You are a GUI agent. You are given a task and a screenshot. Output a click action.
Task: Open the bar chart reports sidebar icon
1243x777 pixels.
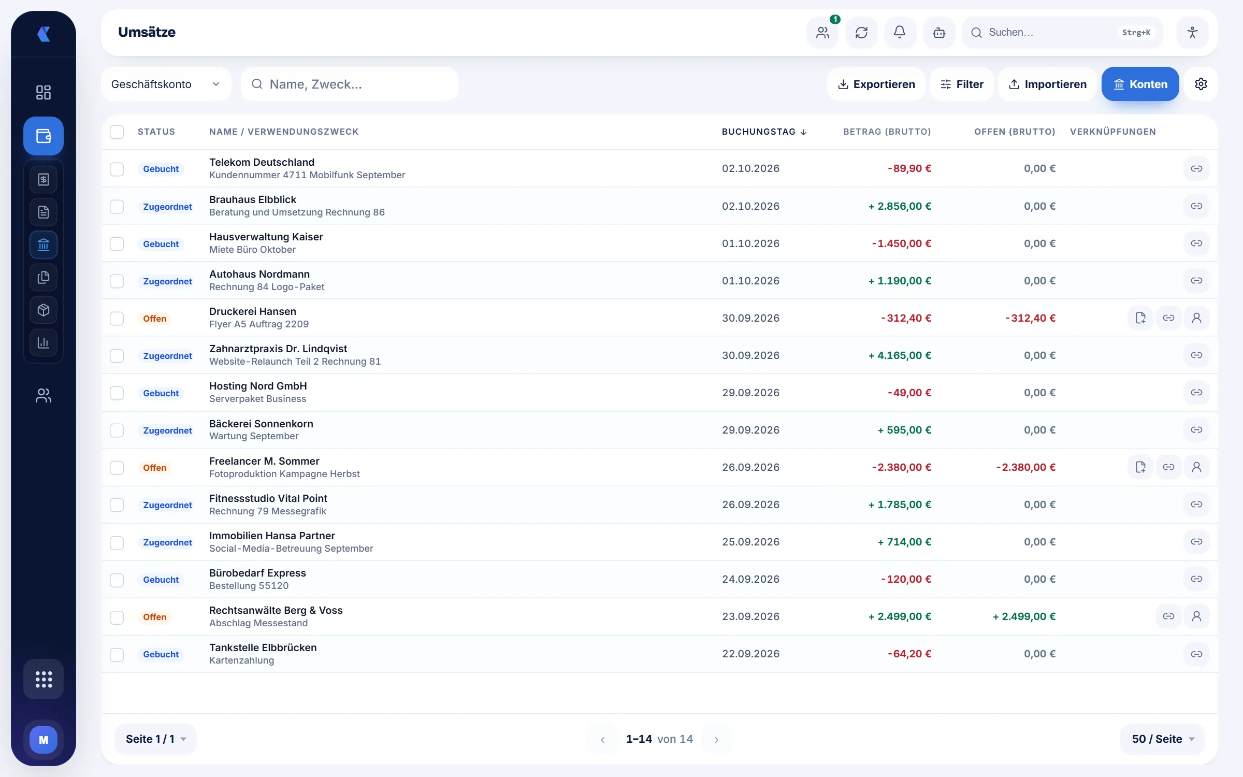tap(44, 343)
